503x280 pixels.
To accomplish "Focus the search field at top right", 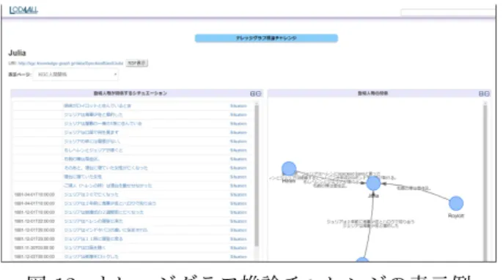I will point(448,12).
